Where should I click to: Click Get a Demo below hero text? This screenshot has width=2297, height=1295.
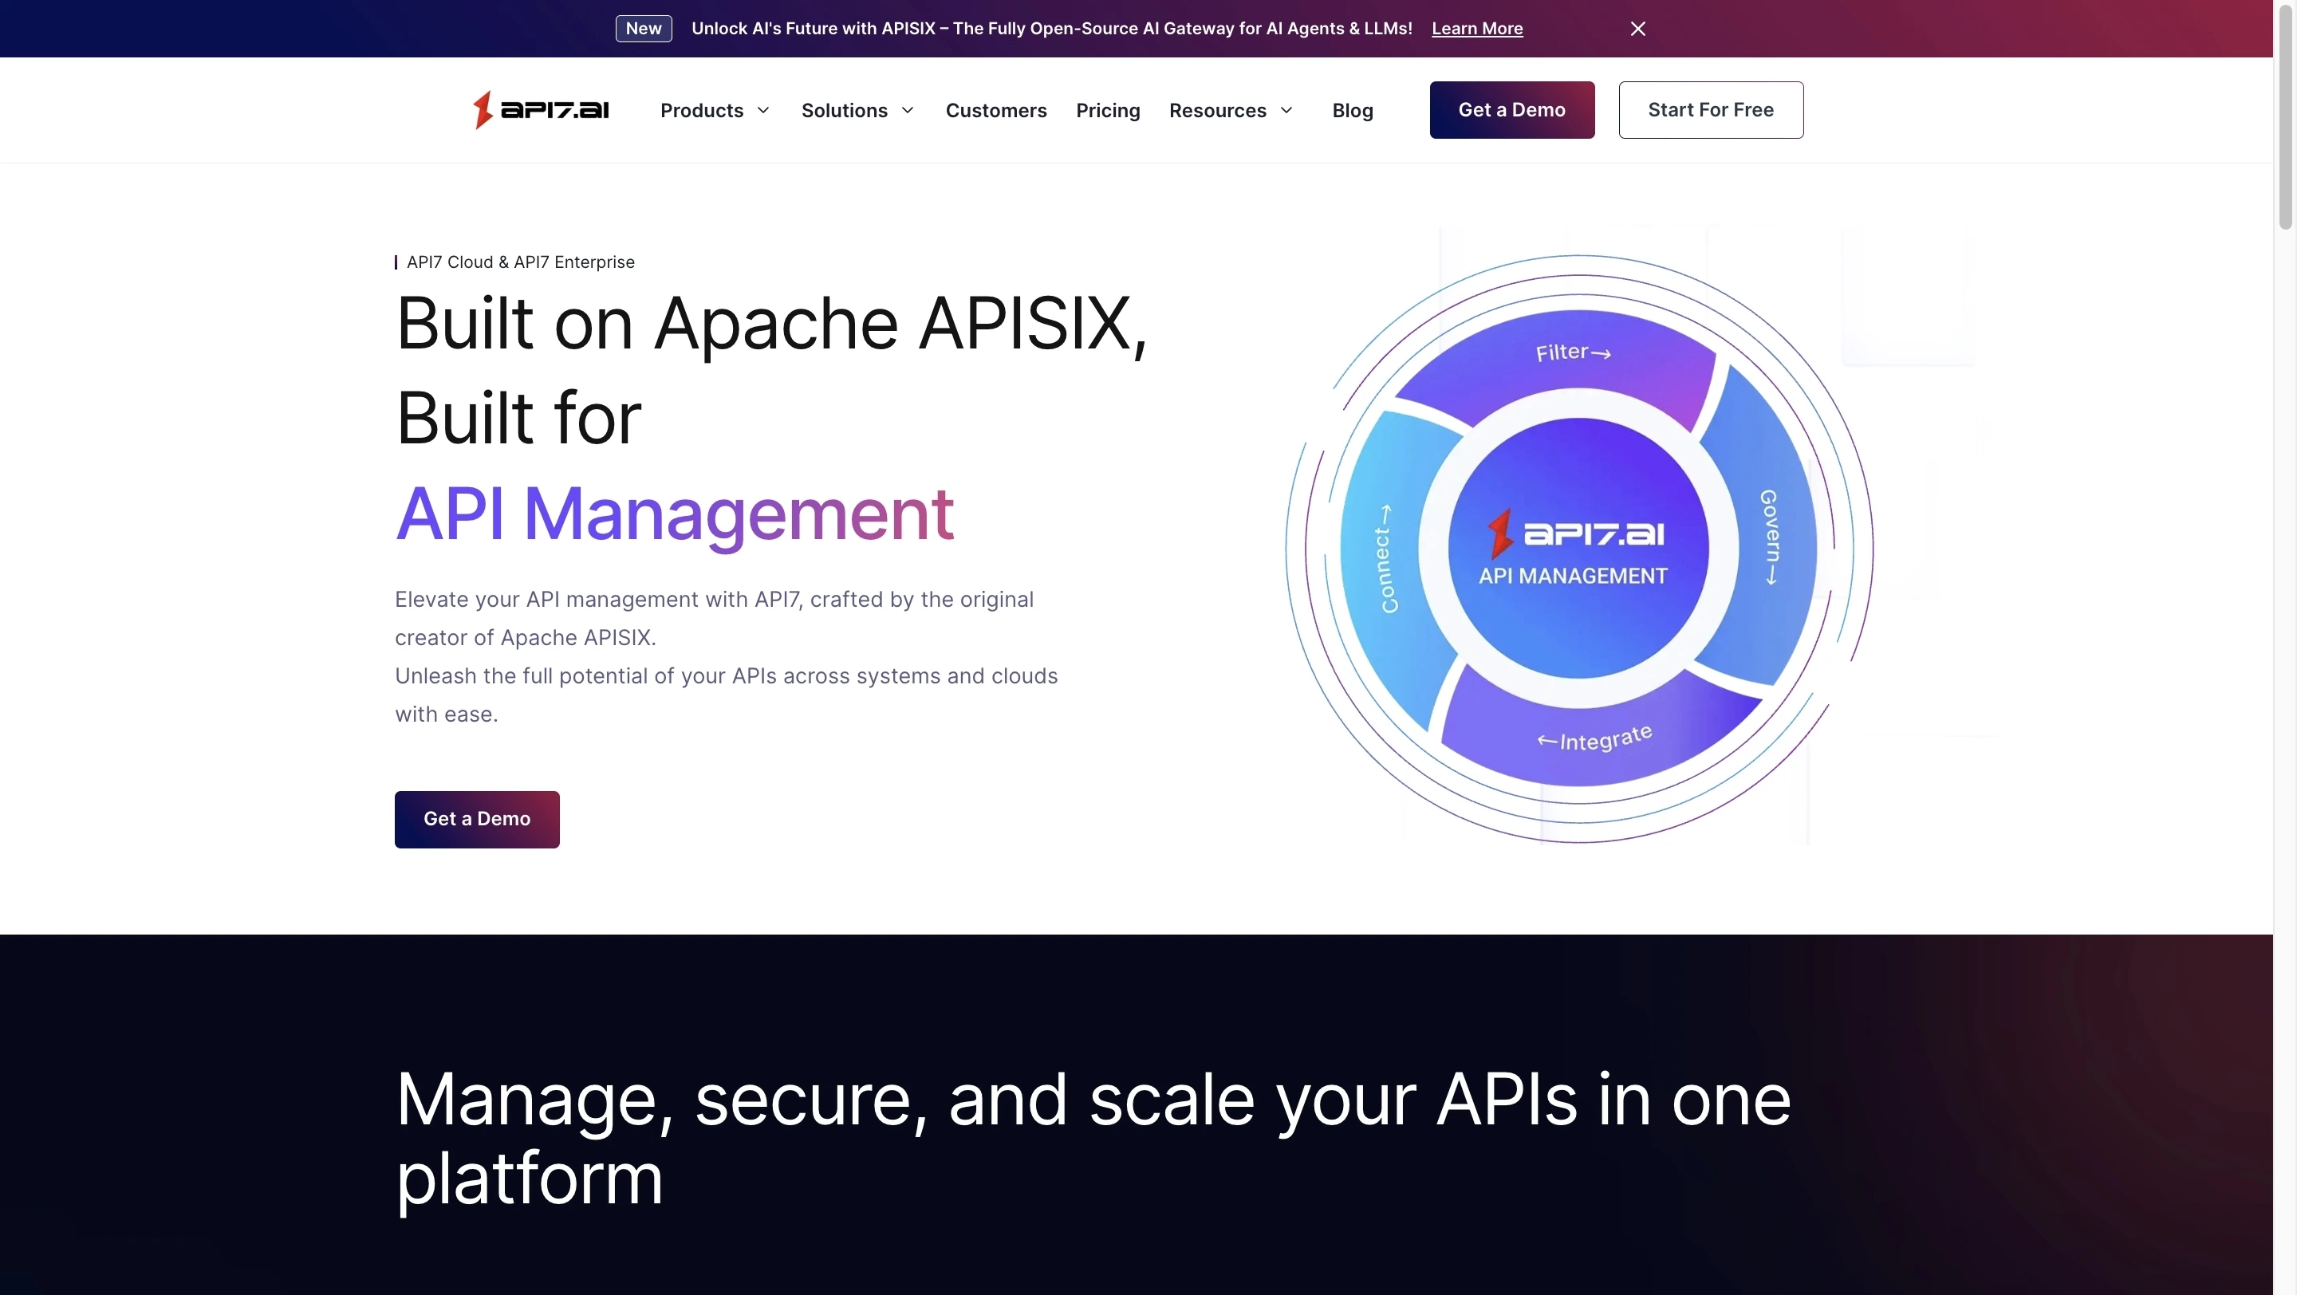(x=477, y=819)
